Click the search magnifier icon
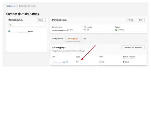This screenshot has width=151, height=113. pyautogui.click(x=11, y=25)
